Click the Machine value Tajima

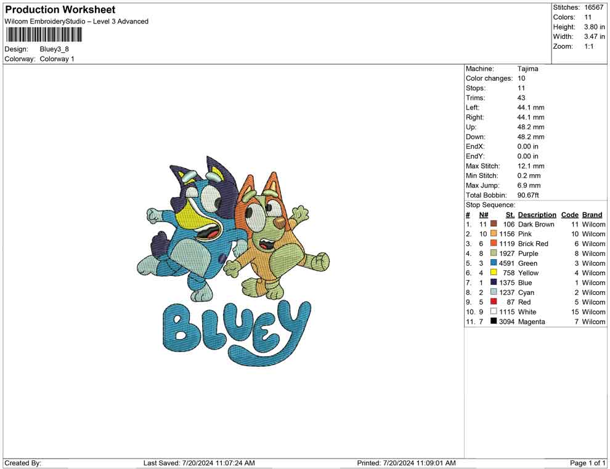(x=528, y=69)
